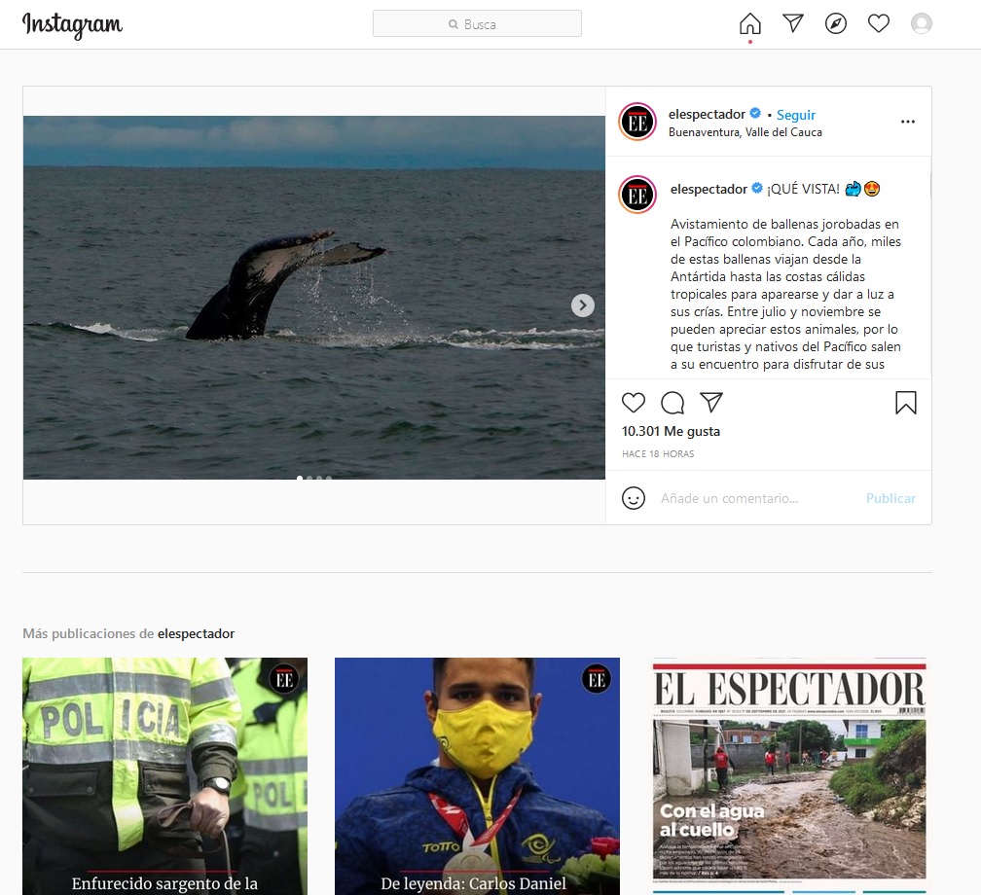Screen dimensions: 981x895
Task: Save the post with bookmark icon
Action: click(x=905, y=403)
